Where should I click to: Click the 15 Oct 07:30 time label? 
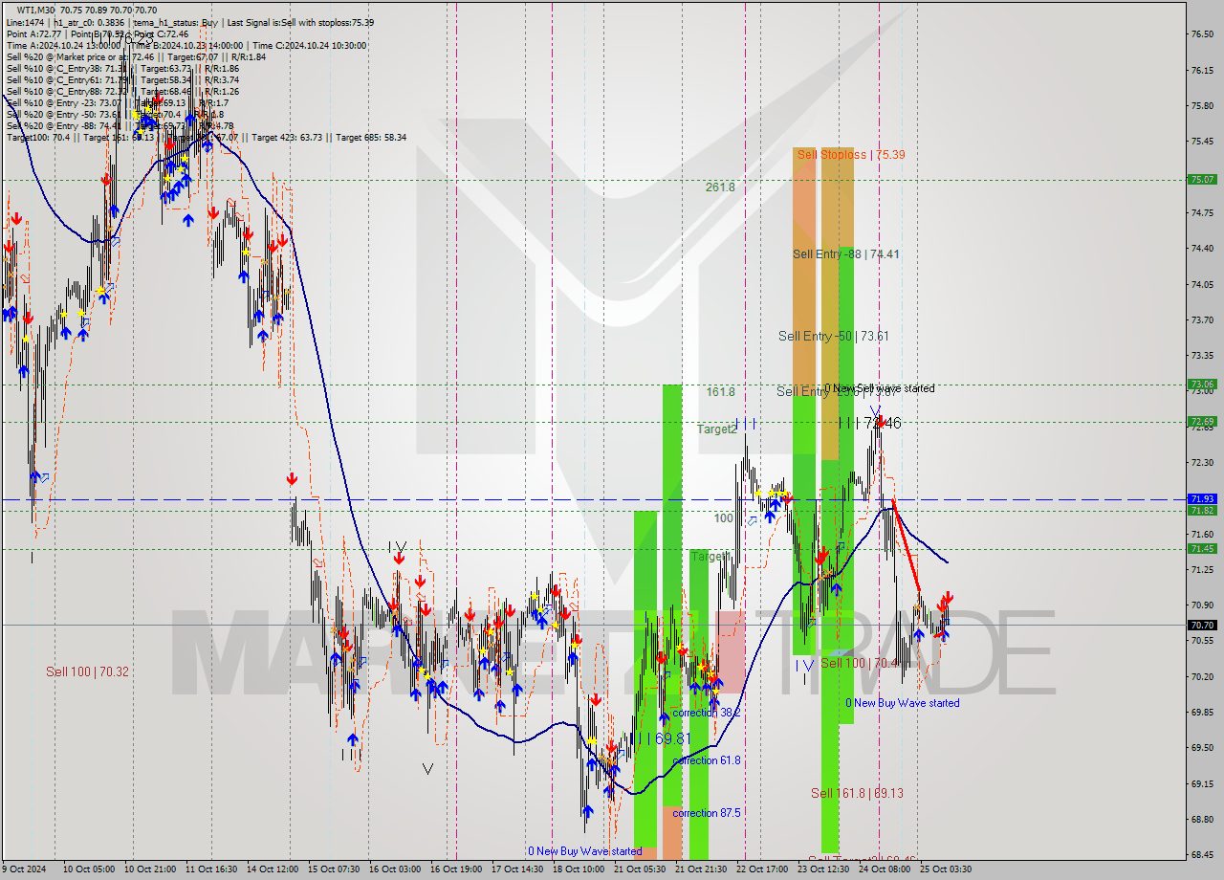pyautogui.click(x=335, y=869)
